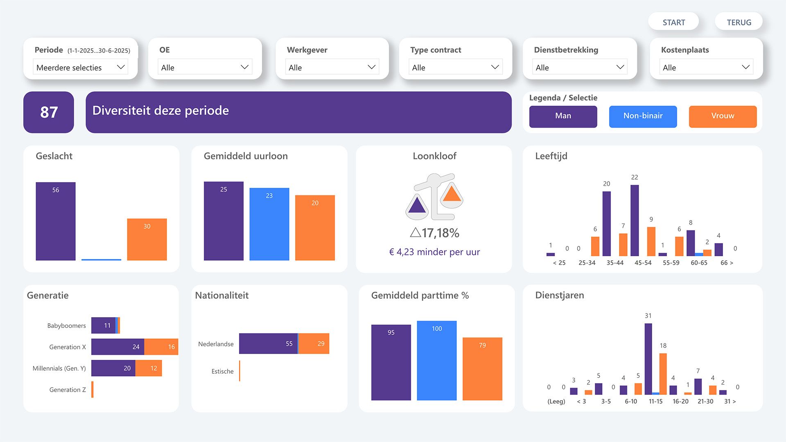
Task: Toggle the Vrouw legend filter
Action: [723, 116]
